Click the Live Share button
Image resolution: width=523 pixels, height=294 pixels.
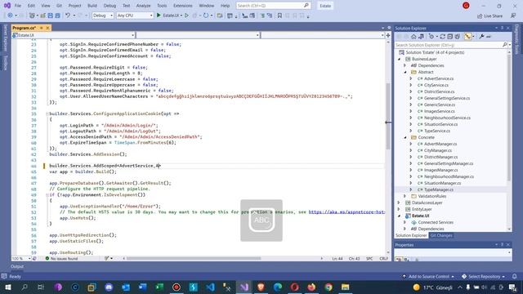489,16
